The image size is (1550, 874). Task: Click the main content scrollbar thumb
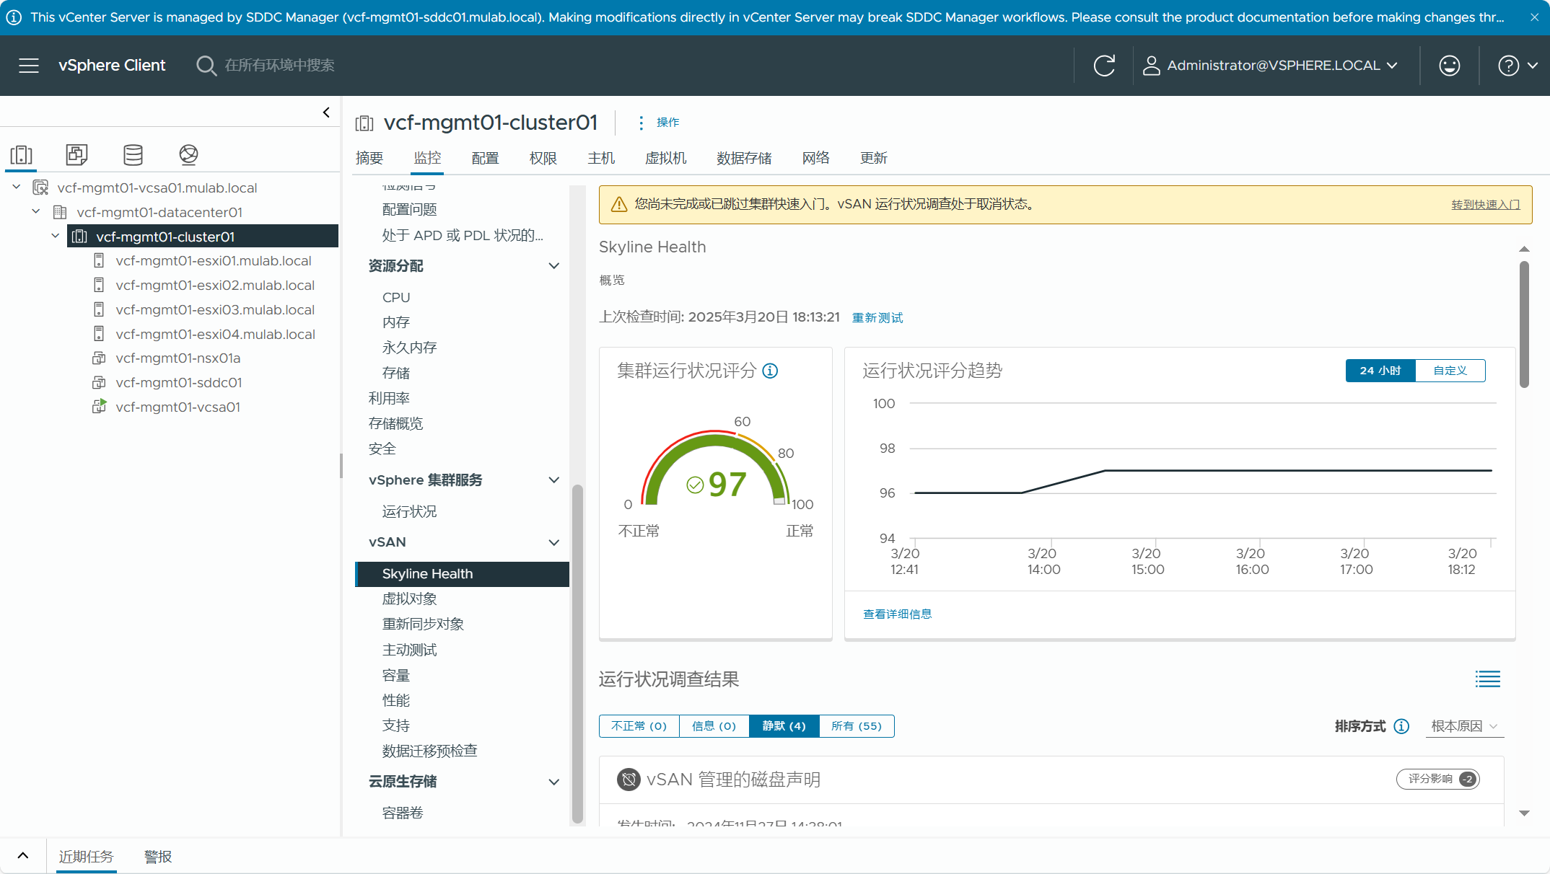pos(1524,325)
